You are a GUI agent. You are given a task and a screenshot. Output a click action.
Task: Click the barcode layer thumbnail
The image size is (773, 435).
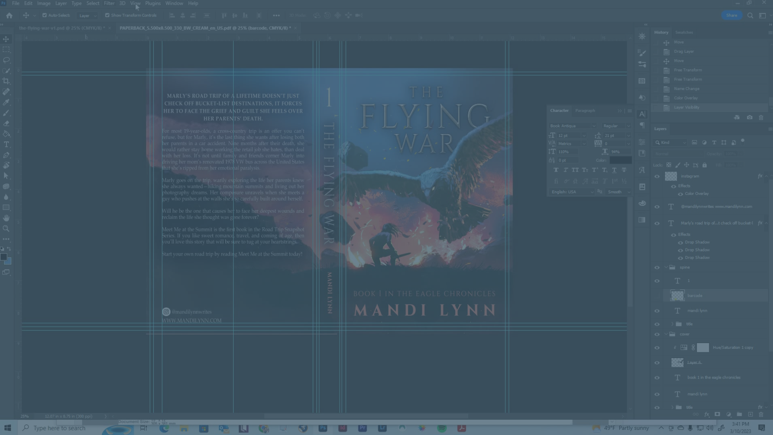(677, 296)
